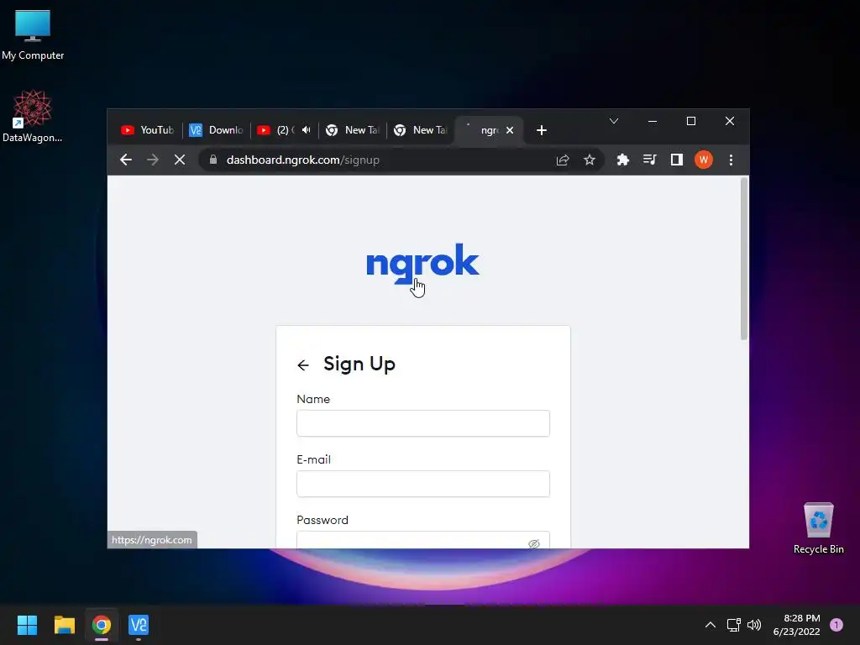Open the volume icon in system tray

[754, 625]
